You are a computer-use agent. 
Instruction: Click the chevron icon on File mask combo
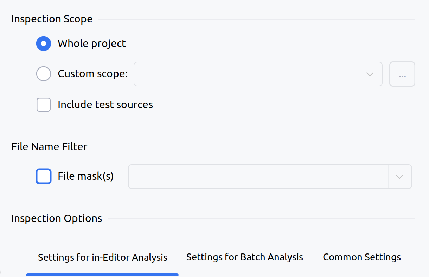click(x=400, y=177)
